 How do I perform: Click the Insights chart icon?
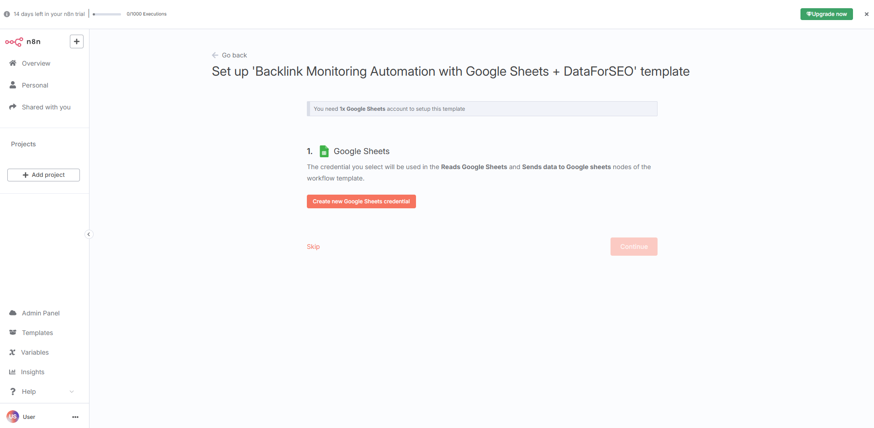pos(12,371)
